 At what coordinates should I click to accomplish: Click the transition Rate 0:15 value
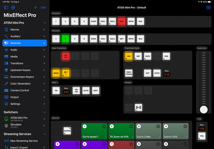click(167, 75)
